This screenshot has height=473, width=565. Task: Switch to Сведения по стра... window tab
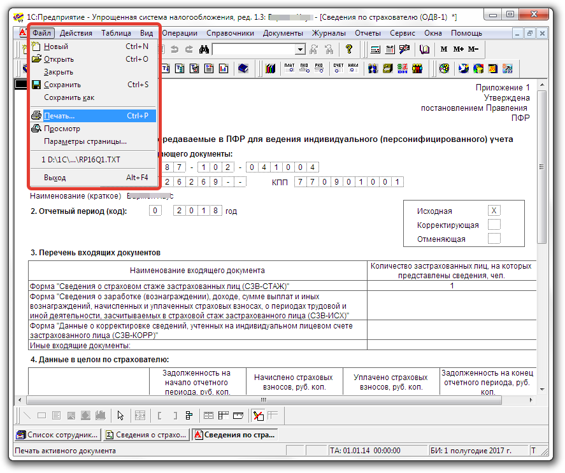(235, 435)
